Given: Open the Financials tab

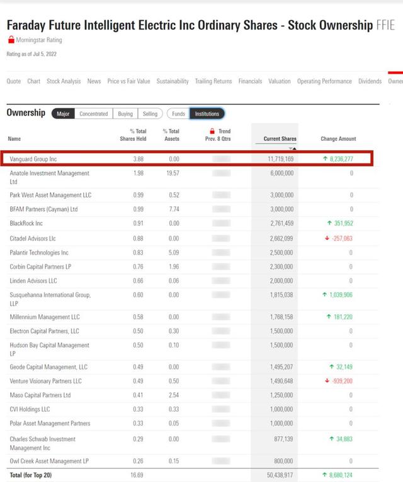Looking at the screenshot, I should (250, 81).
